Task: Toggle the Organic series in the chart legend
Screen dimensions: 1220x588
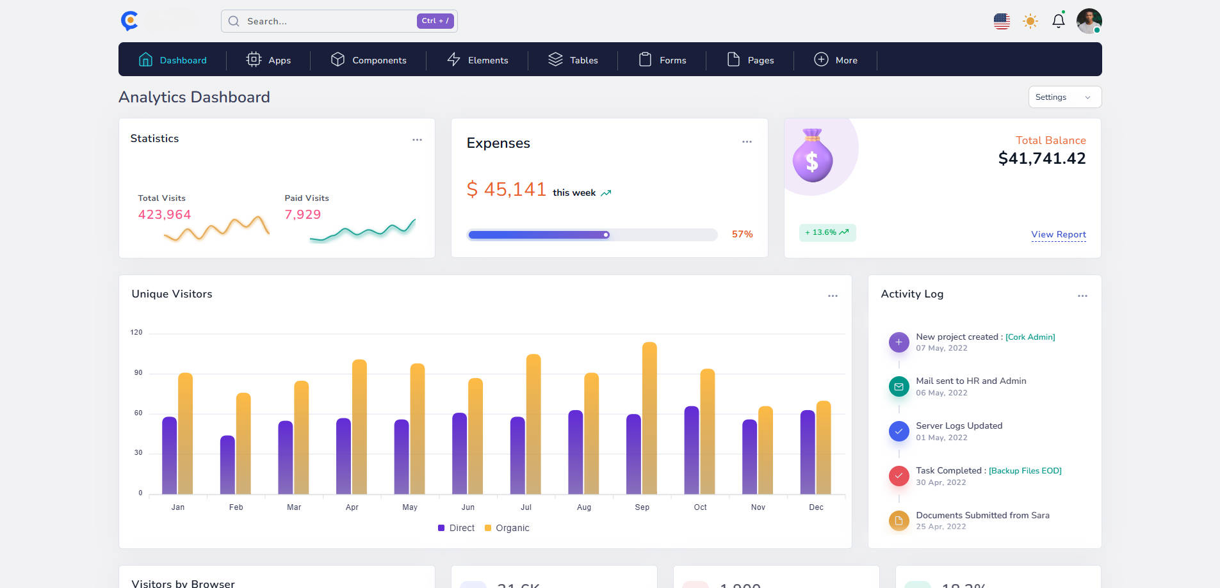Action: [507, 528]
